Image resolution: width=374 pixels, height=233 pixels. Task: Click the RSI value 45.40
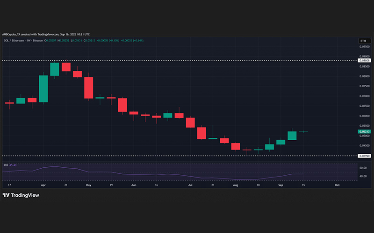coord(13,165)
